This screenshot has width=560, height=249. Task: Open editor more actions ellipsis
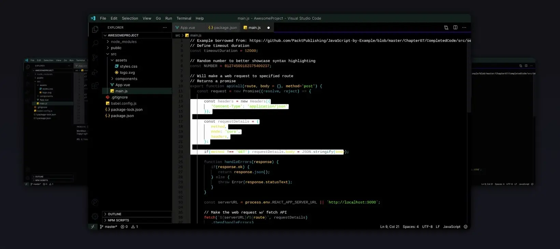click(464, 28)
